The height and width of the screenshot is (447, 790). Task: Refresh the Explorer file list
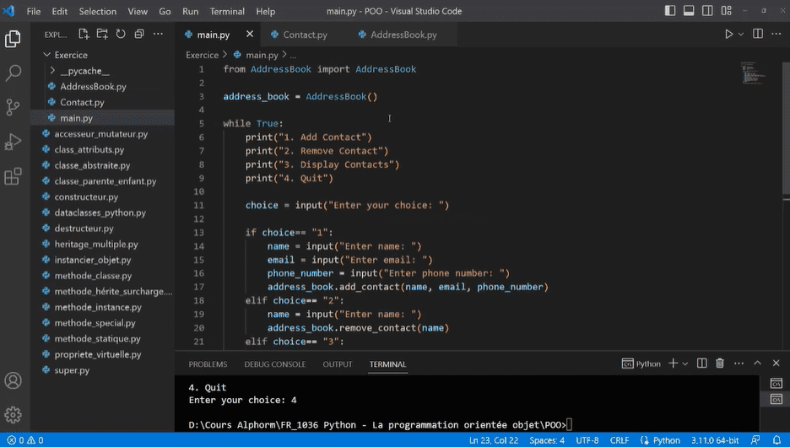coord(121,35)
